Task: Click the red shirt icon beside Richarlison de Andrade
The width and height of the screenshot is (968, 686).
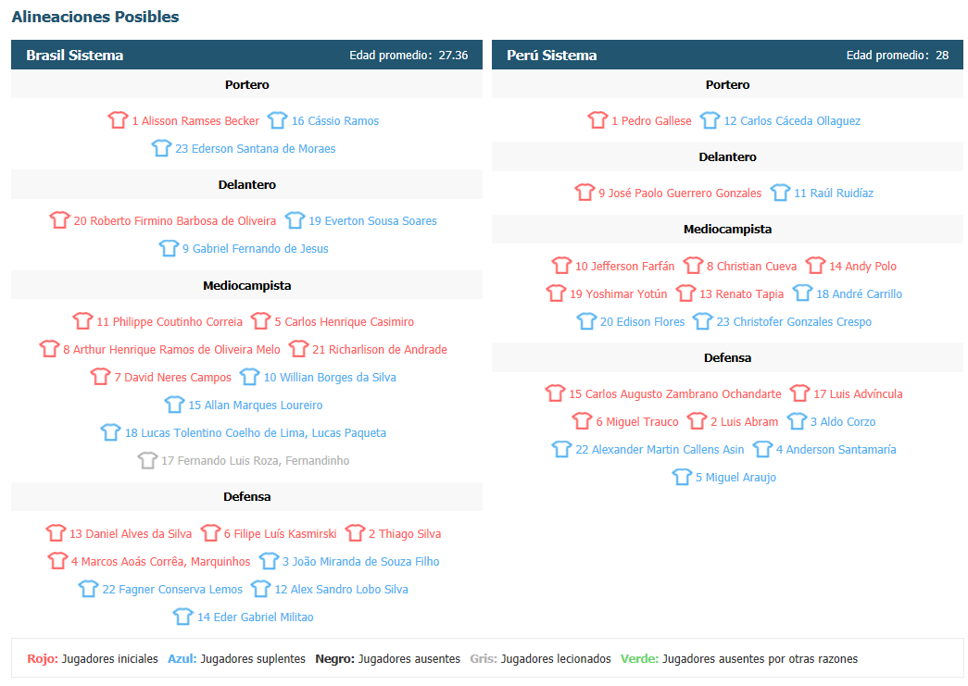Action: click(298, 348)
